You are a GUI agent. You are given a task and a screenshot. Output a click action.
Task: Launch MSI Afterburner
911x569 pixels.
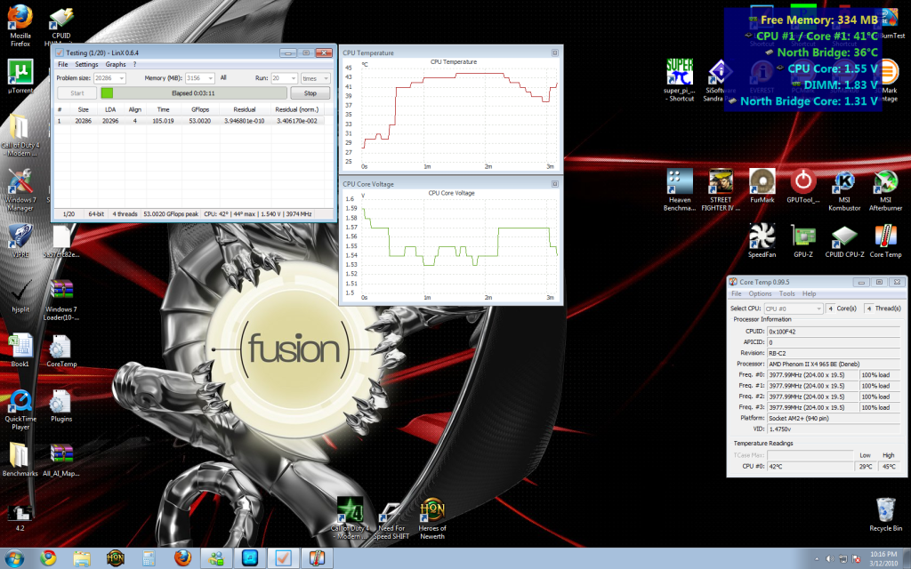(885, 182)
